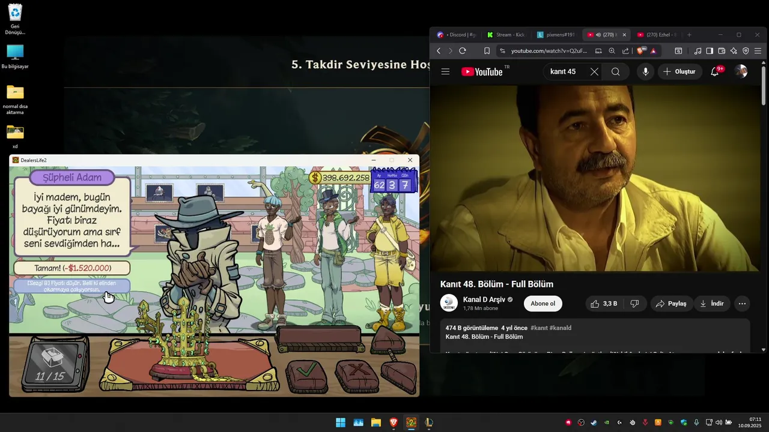The height and width of the screenshot is (432, 769).
Task: Open YouTube notifications bell
Action: click(x=715, y=71)
